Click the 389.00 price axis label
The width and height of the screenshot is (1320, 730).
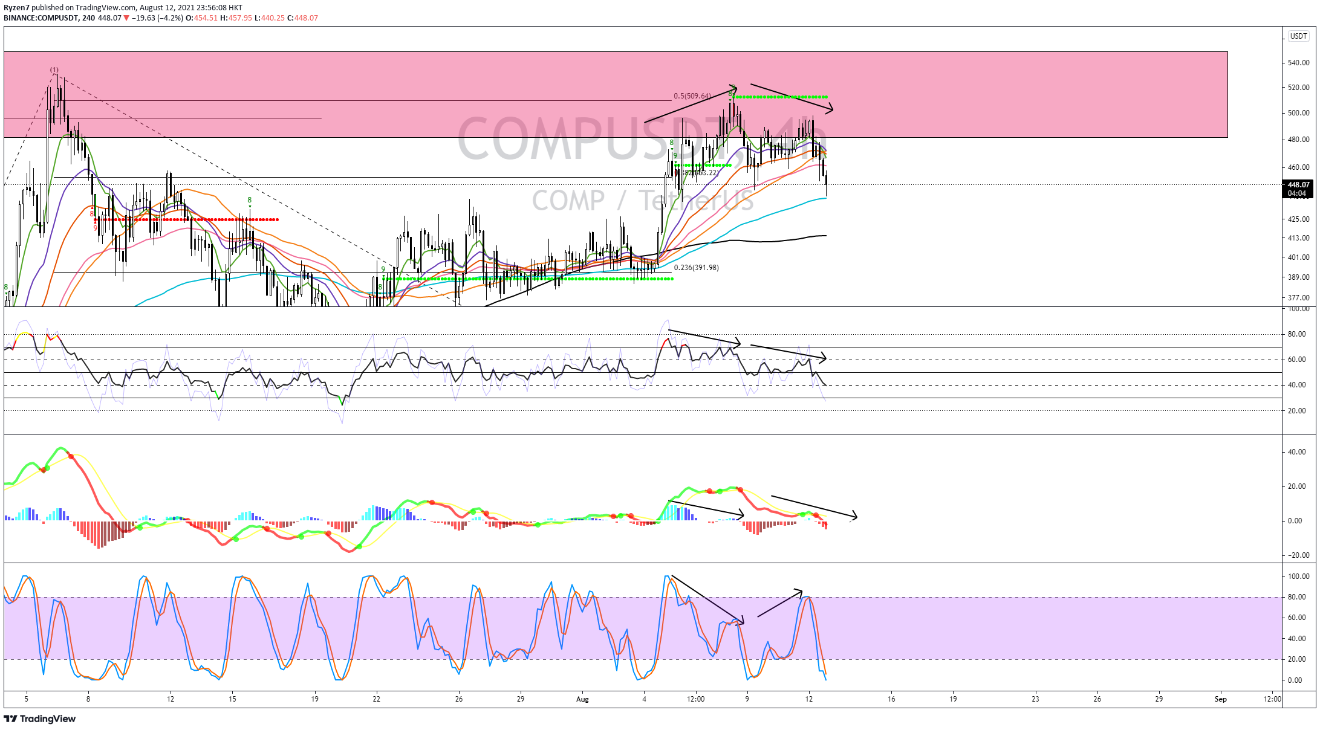(x=1299, y=277)
